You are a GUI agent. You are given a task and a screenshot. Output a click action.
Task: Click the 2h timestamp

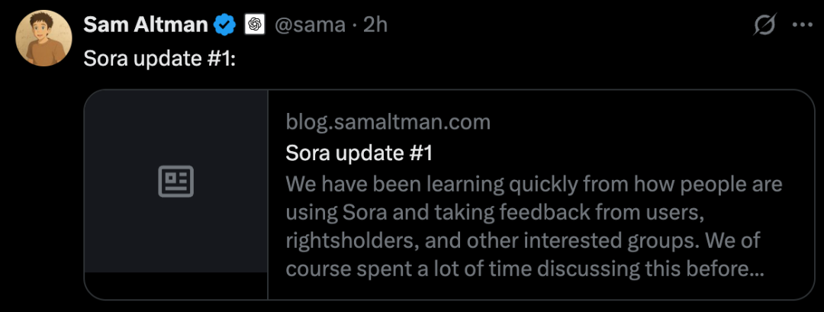coord(375,25)
